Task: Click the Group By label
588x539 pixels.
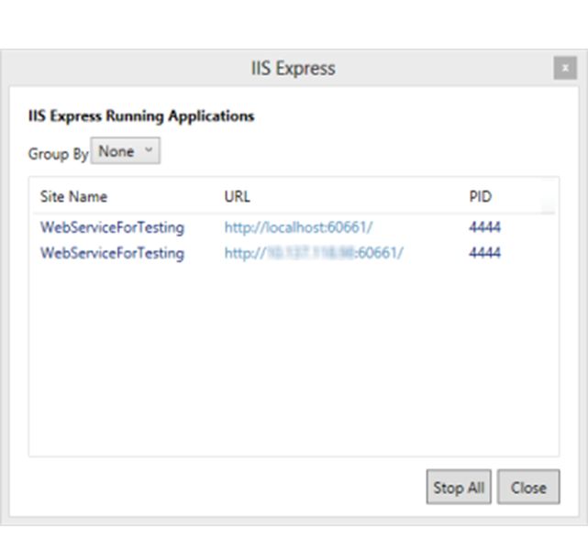Action: (x=58, y=154)
